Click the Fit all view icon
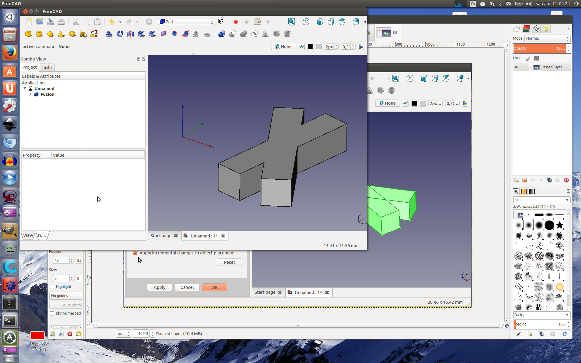The width and height of the screenshot is (581, 363). 291,22
